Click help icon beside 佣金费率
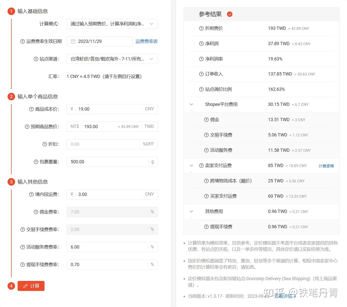The image size is (347, 307). [36, 212]
